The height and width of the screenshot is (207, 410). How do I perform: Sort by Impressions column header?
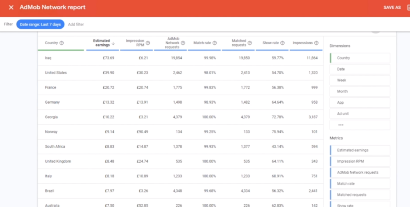[303, 43]
